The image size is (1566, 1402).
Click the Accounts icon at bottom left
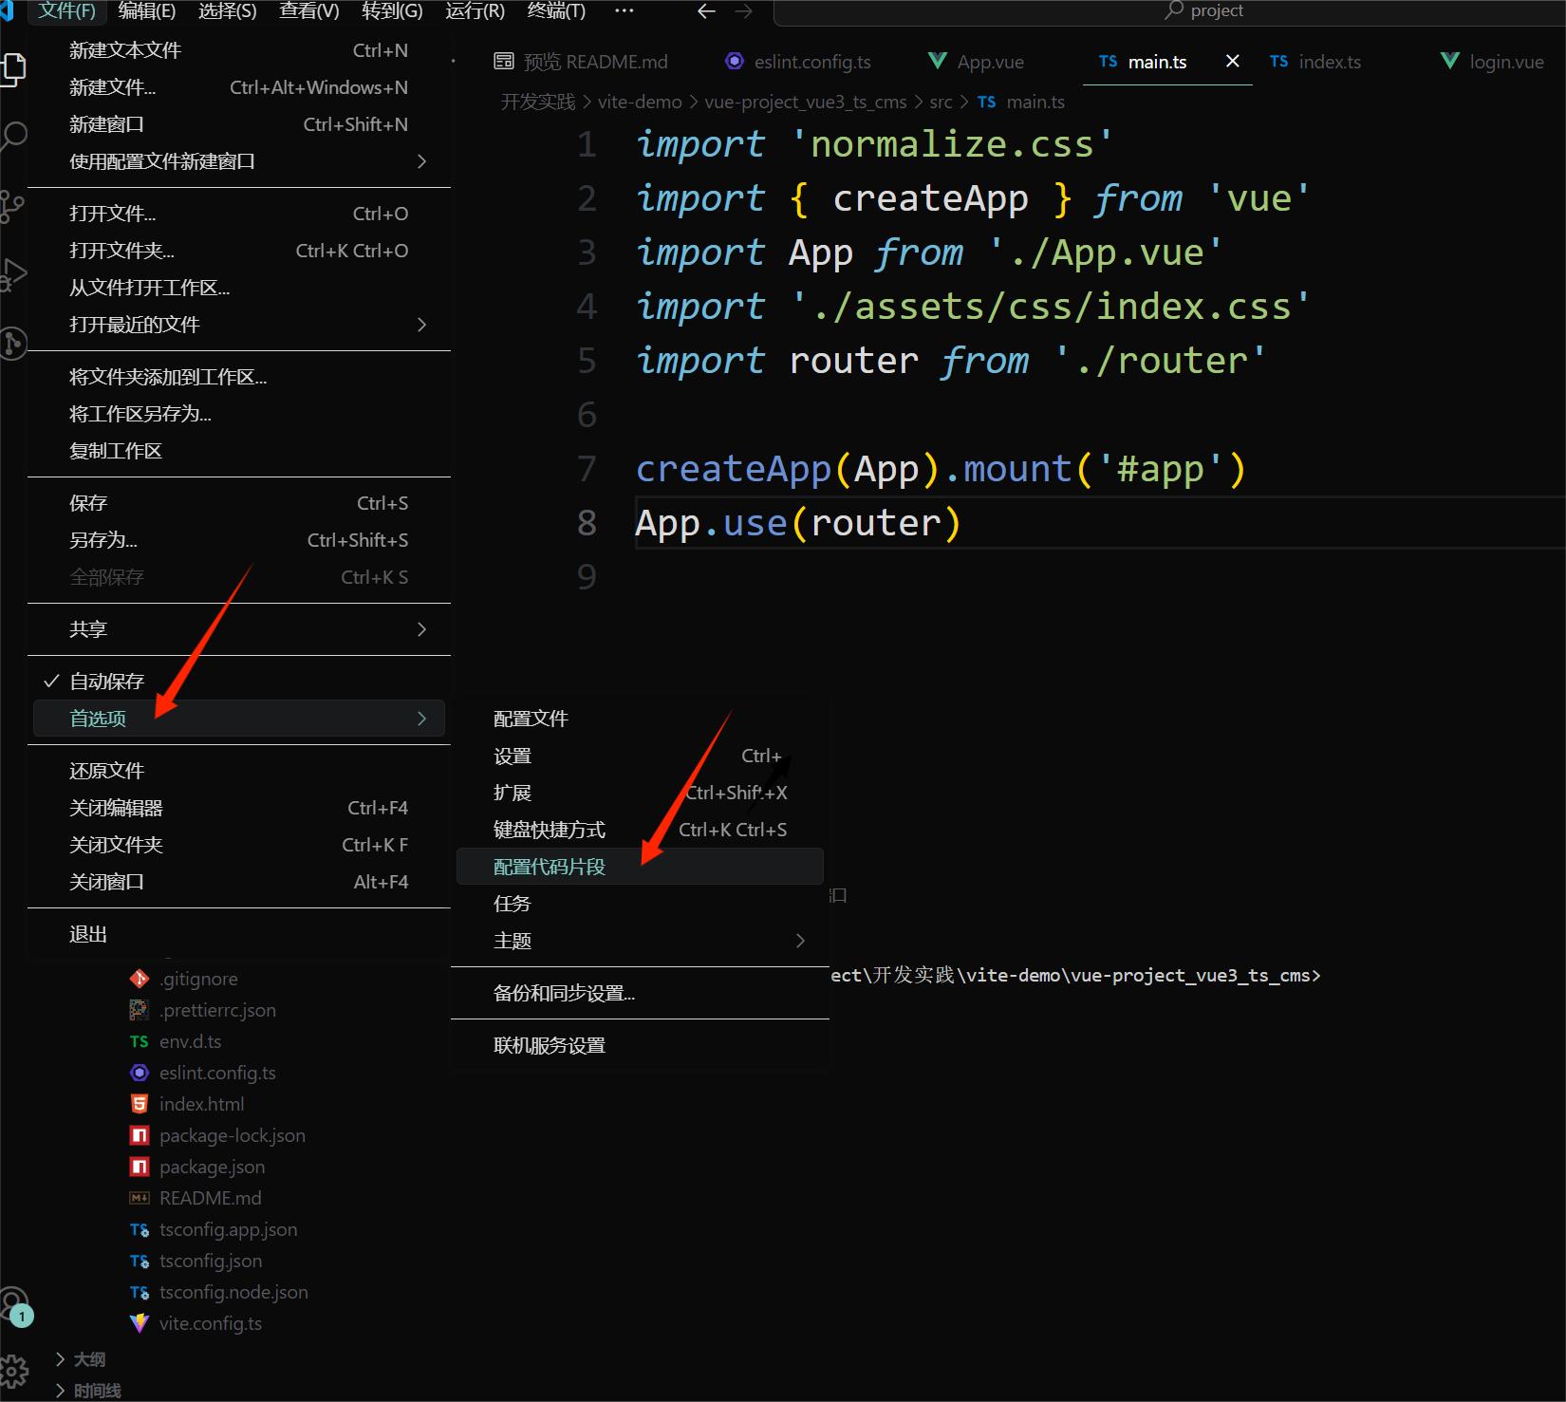17,1305
